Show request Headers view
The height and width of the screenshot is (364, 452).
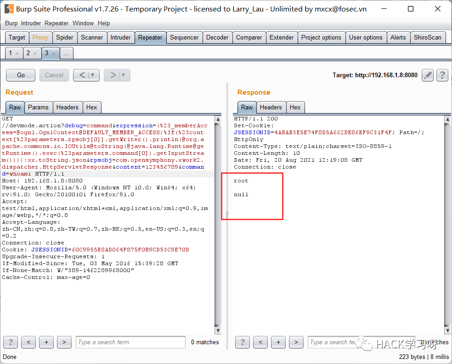[x=68, y=107]
